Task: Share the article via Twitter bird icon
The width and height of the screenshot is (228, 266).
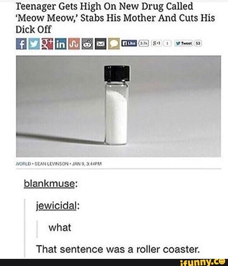Action: tap(34, 44)
